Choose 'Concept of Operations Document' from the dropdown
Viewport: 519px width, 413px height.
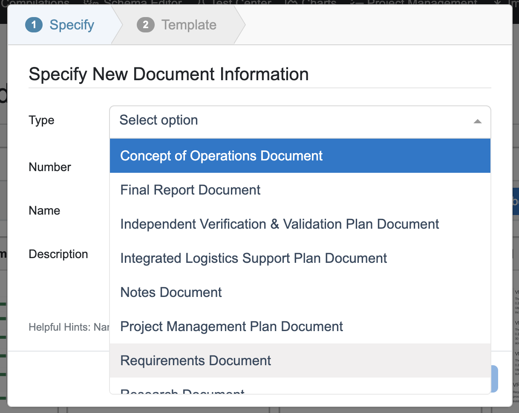[x=222, y=155]
